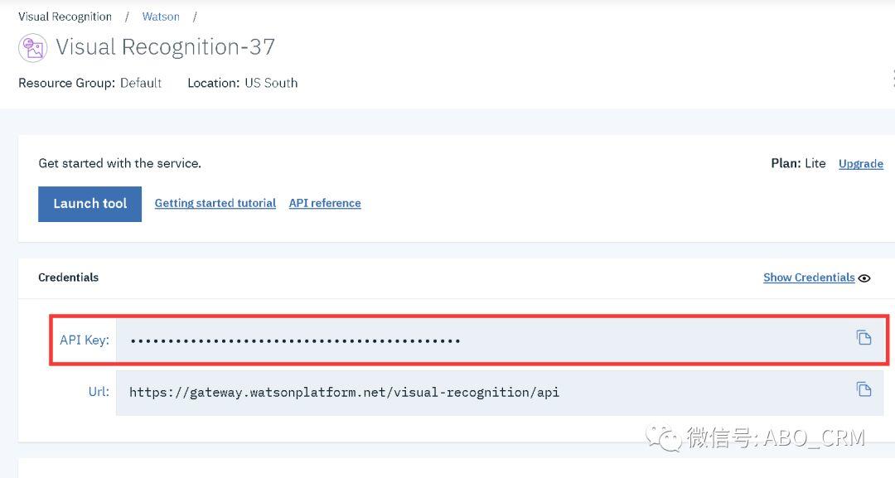Go to the Visual Recognition breadcrumb
The height and width of the screenshot is (478, 895).
pos(65,17)
